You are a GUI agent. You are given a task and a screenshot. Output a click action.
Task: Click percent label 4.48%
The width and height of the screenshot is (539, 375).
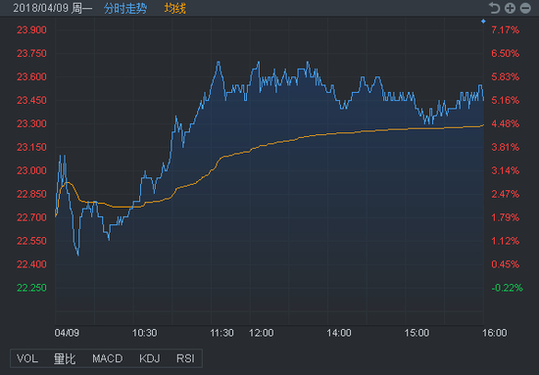[x=505, y=123]
